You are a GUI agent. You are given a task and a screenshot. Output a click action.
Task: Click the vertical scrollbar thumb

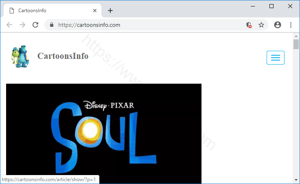(296, 44)
